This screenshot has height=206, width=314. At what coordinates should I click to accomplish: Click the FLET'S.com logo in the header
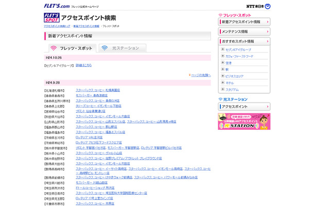point(57,6)
